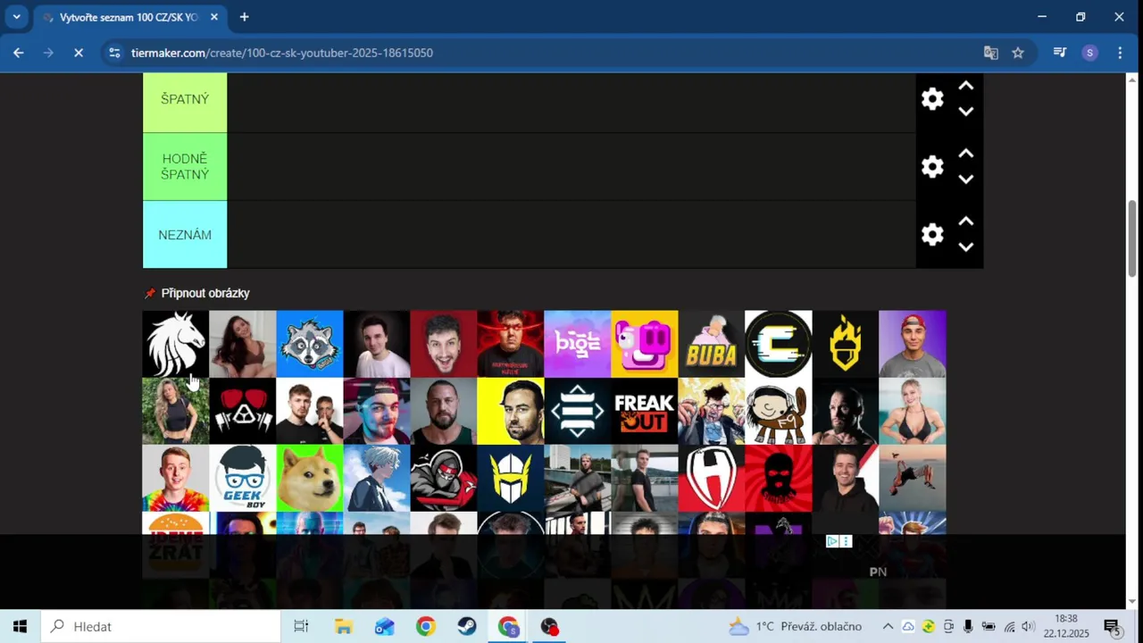Open Task View in taskbar
The width and height of the screenshot is (1143, 643).
301,626
